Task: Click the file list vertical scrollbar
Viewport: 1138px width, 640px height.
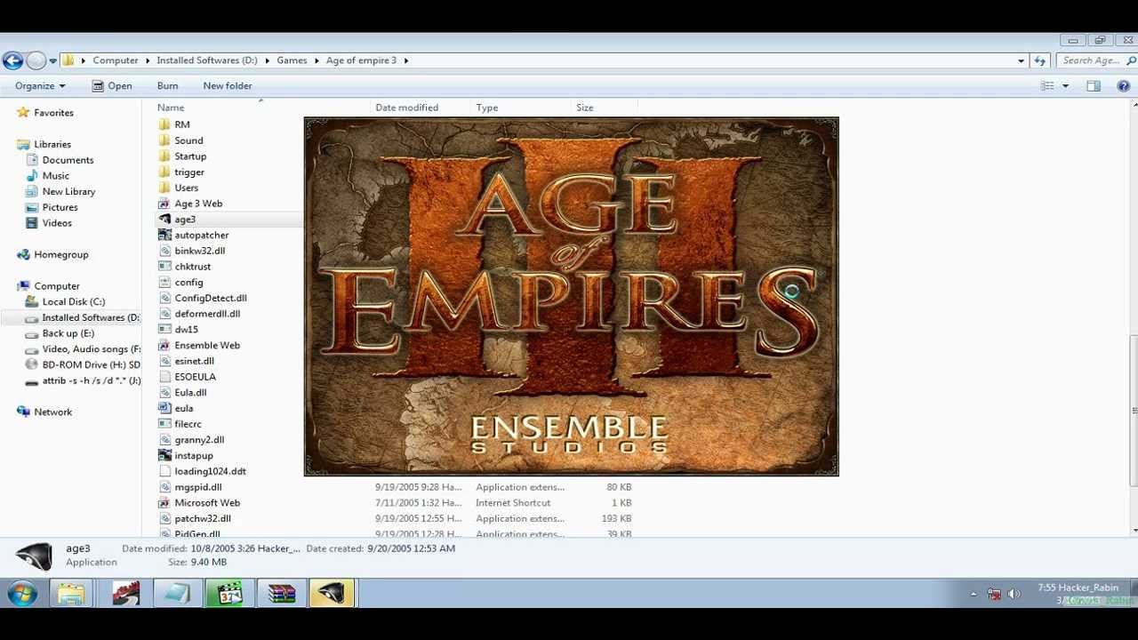Action: pyautogui.click(x=1133, y=412)
